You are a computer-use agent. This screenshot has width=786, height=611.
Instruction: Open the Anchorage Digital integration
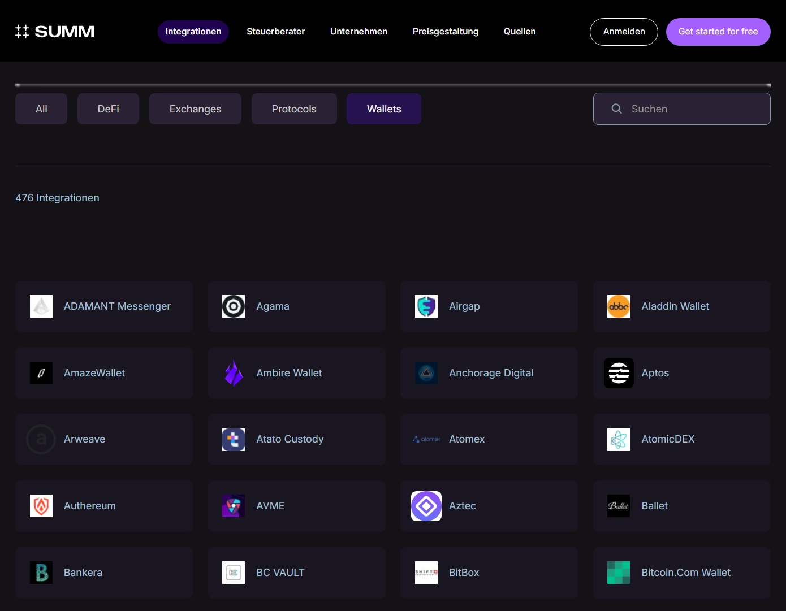click(x=489, y=373)
